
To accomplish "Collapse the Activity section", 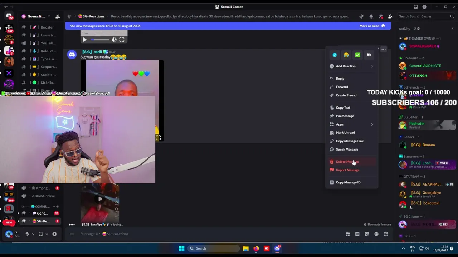I will point(452,29).
